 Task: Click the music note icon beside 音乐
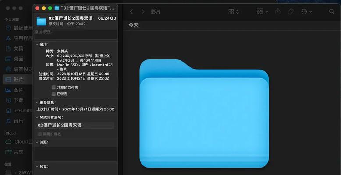pyautogui.click(x=8, y=121)
